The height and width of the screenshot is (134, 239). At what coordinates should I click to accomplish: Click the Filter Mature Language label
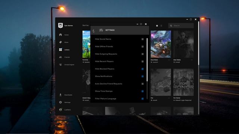(106, 99)
